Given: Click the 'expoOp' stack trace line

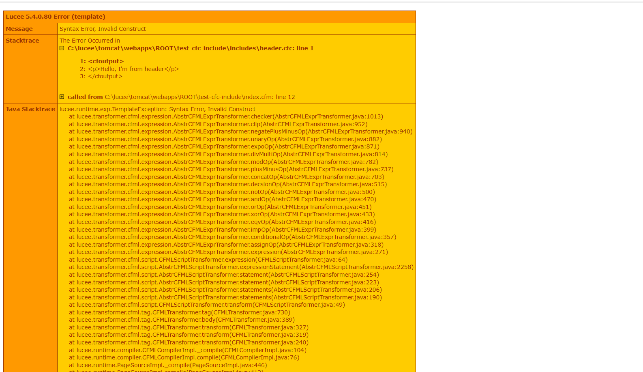Looking at the screenshot, I should point(224,146).
